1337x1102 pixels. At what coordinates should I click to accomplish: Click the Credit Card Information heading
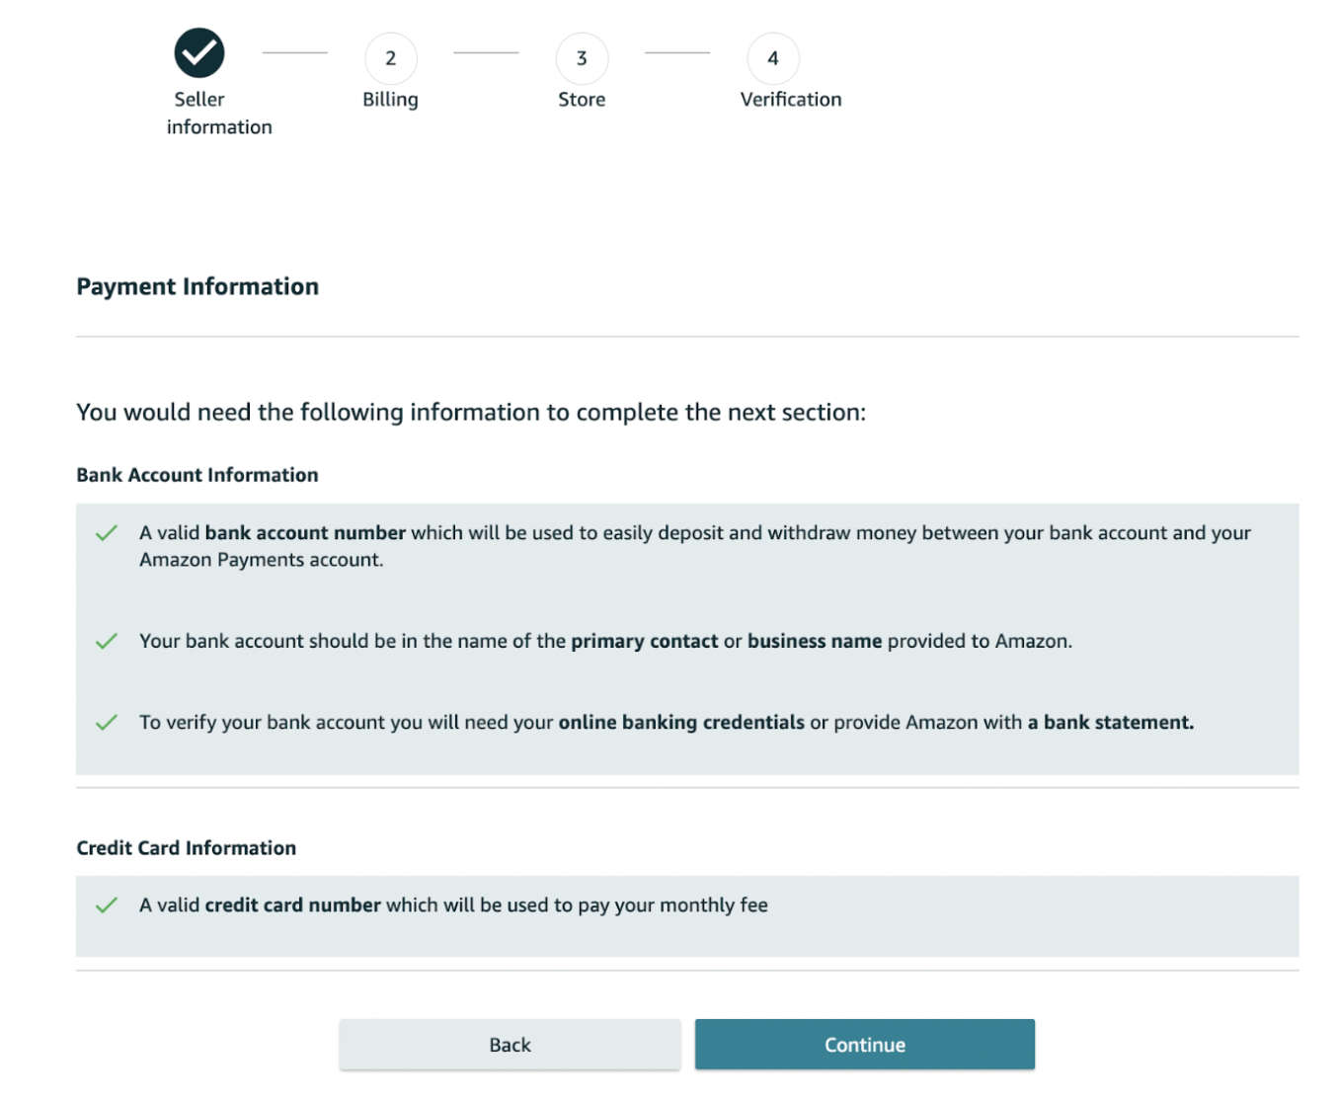186,848
